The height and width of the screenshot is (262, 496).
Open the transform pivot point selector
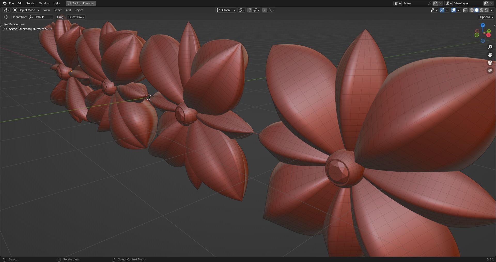point(242,10)
